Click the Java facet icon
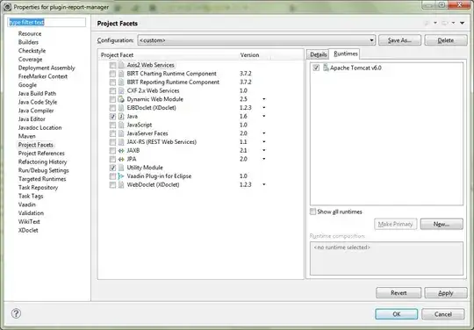Image resolution: width=474 pixels, height=330 pixels. click(121, 117)
